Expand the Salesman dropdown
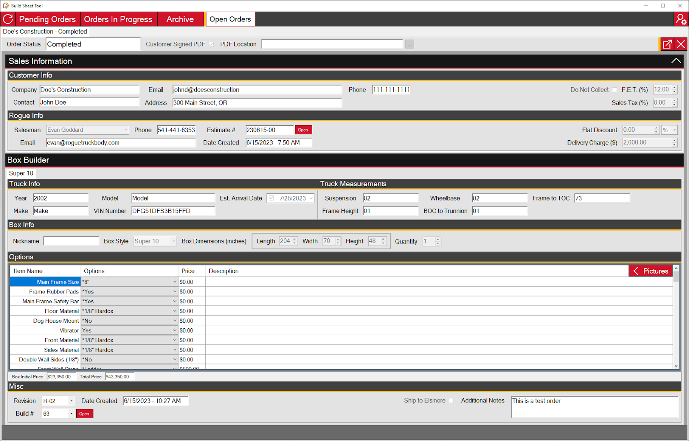689x441 pixels. coord(126,130)
